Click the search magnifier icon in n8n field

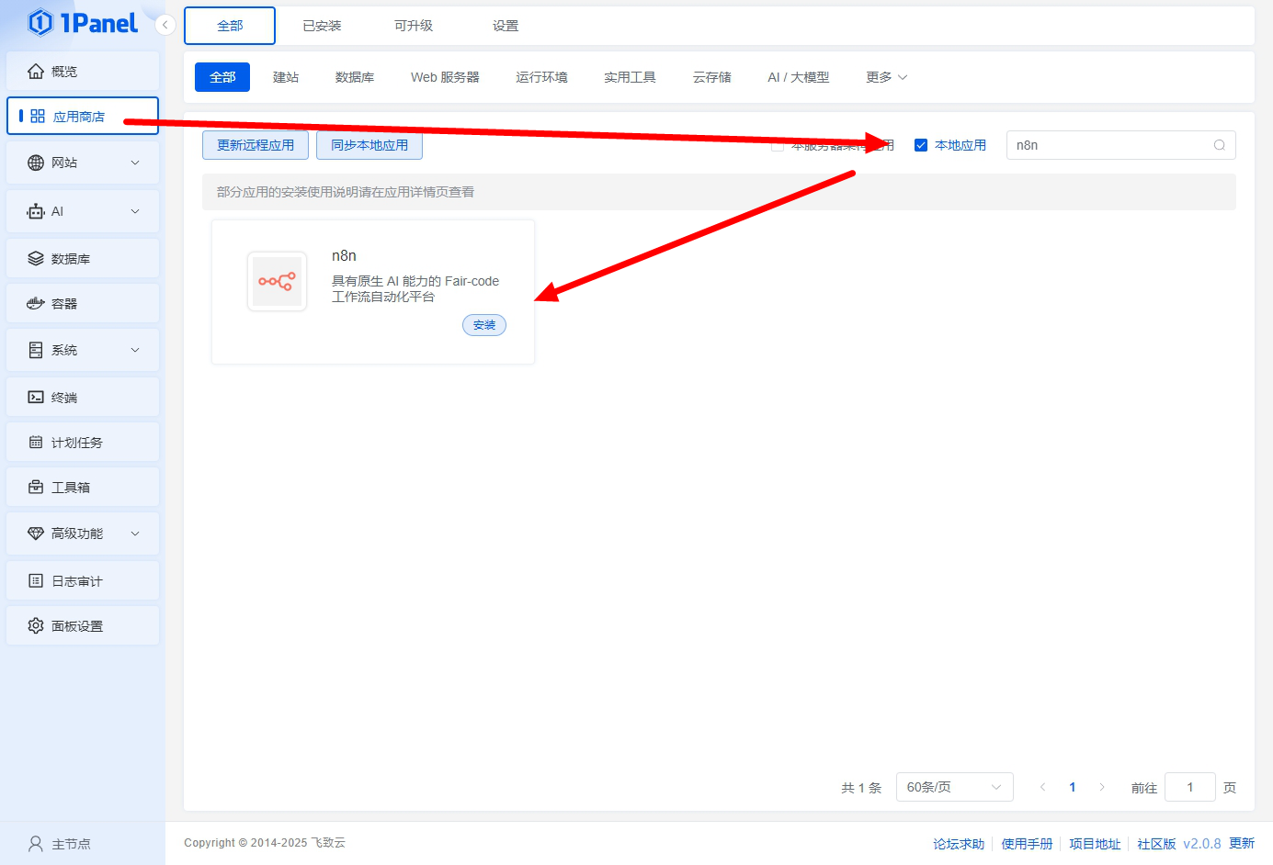click(x=1220, y=145)
